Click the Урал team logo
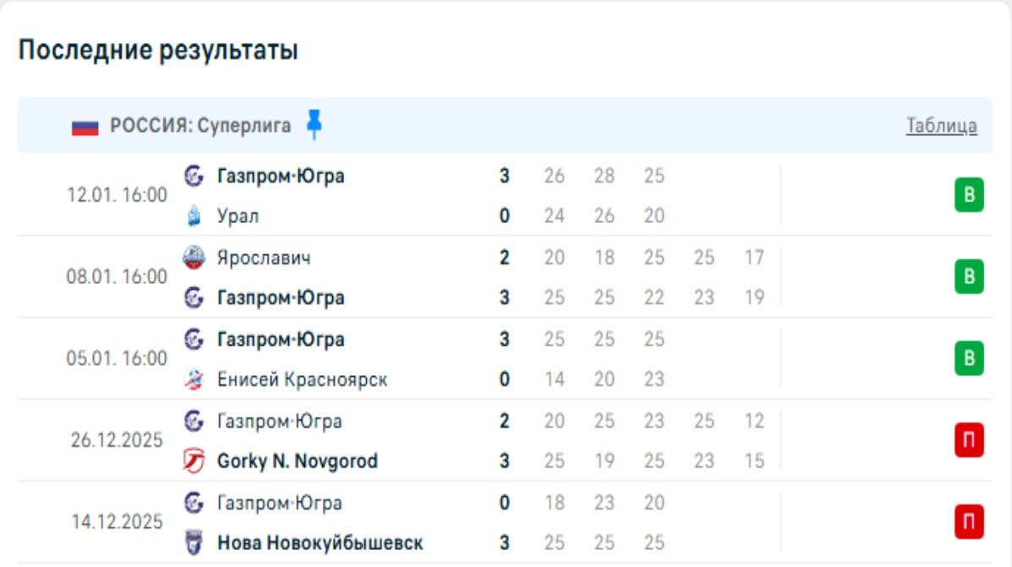 tap(194, 216)
